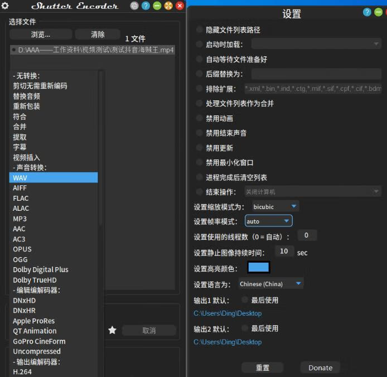
Task: Open the settings gear in Shutter Encoder
Action: 5,6
